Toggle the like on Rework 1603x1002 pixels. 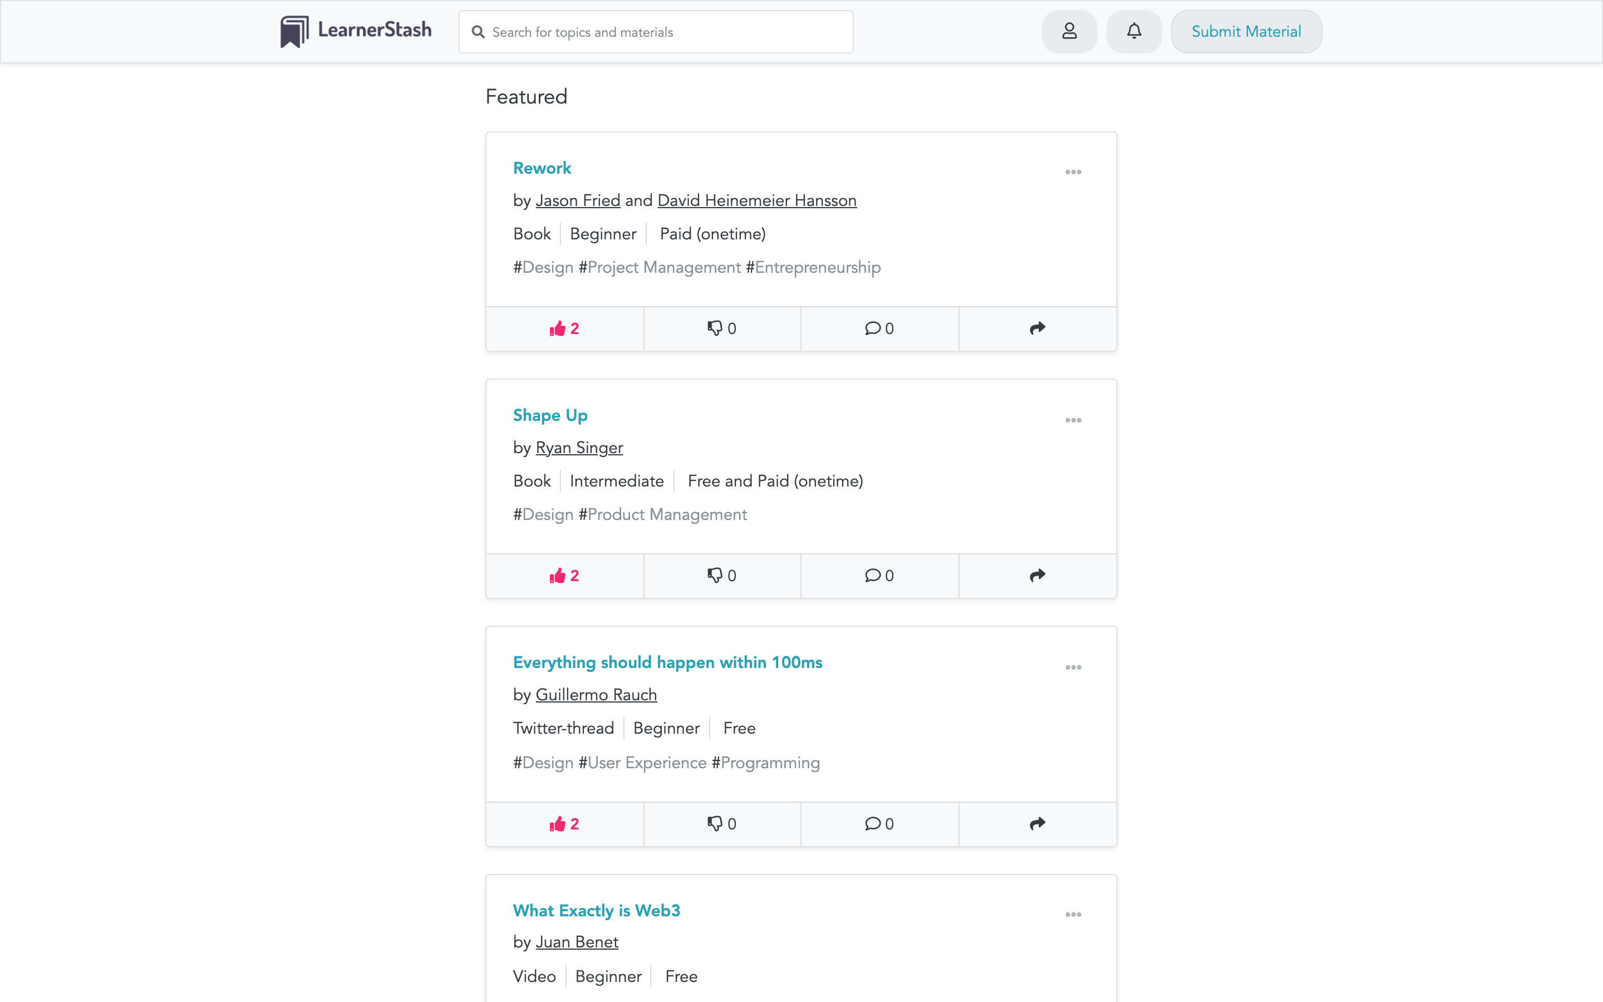(564, 328)
